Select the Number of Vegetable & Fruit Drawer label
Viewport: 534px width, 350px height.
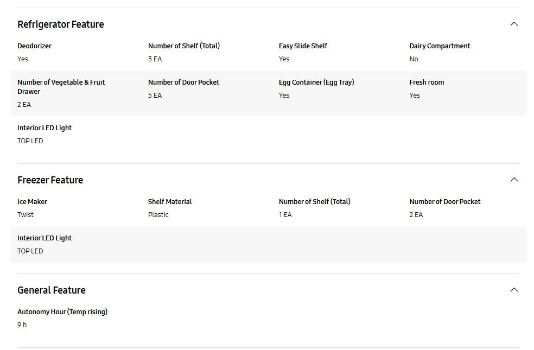click(61, 87)
